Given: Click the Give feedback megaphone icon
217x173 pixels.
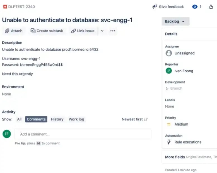Looking at the screenshot, I should [155, 7].
